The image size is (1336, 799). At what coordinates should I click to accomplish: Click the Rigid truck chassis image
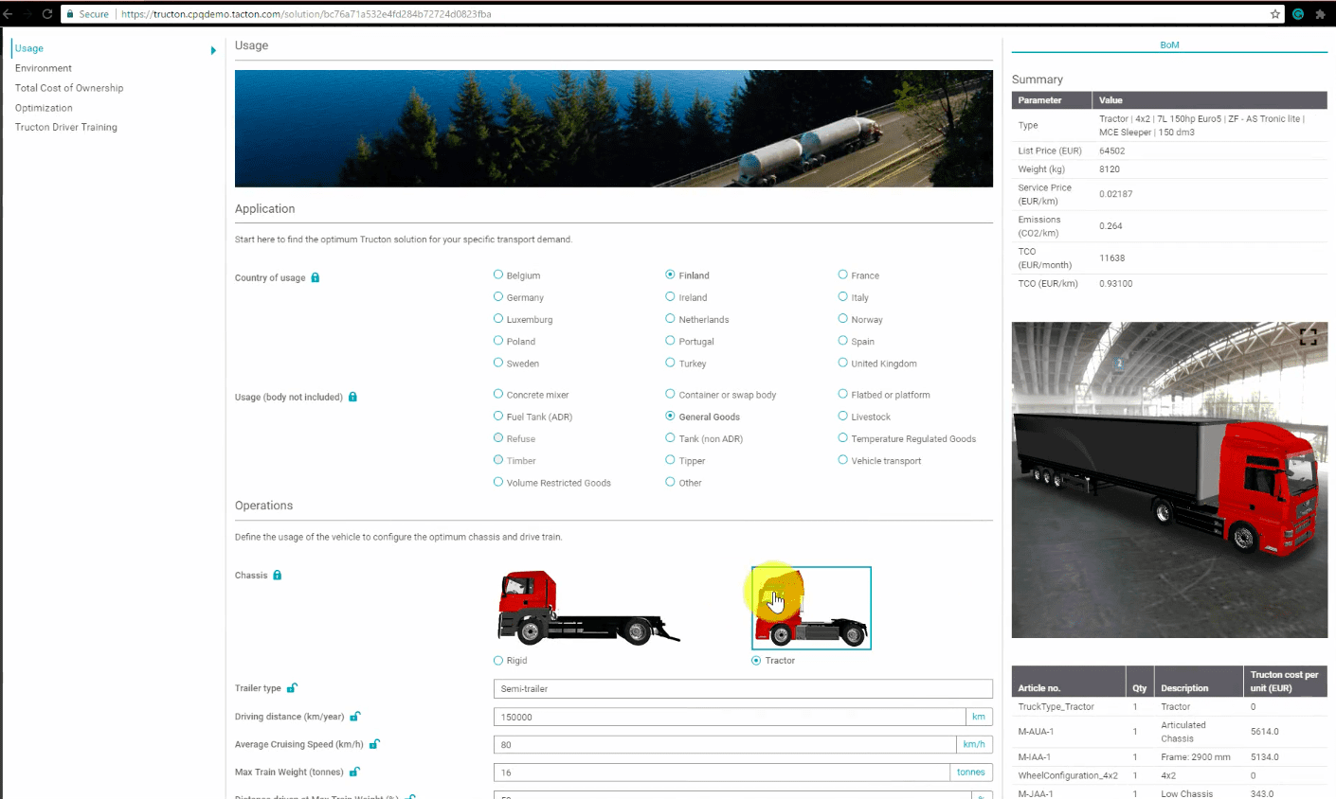click(x=588, y=607)
